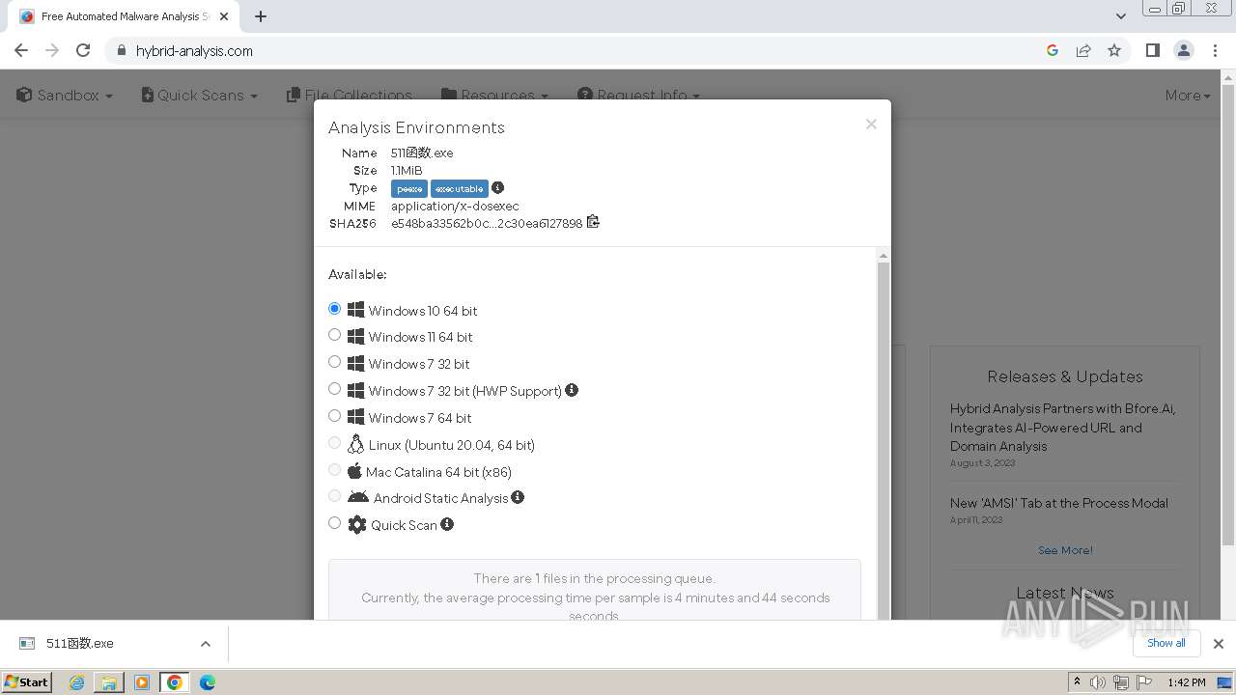
Task: Expand the Sandbox dropdown menu
Action: coord(65,95)
